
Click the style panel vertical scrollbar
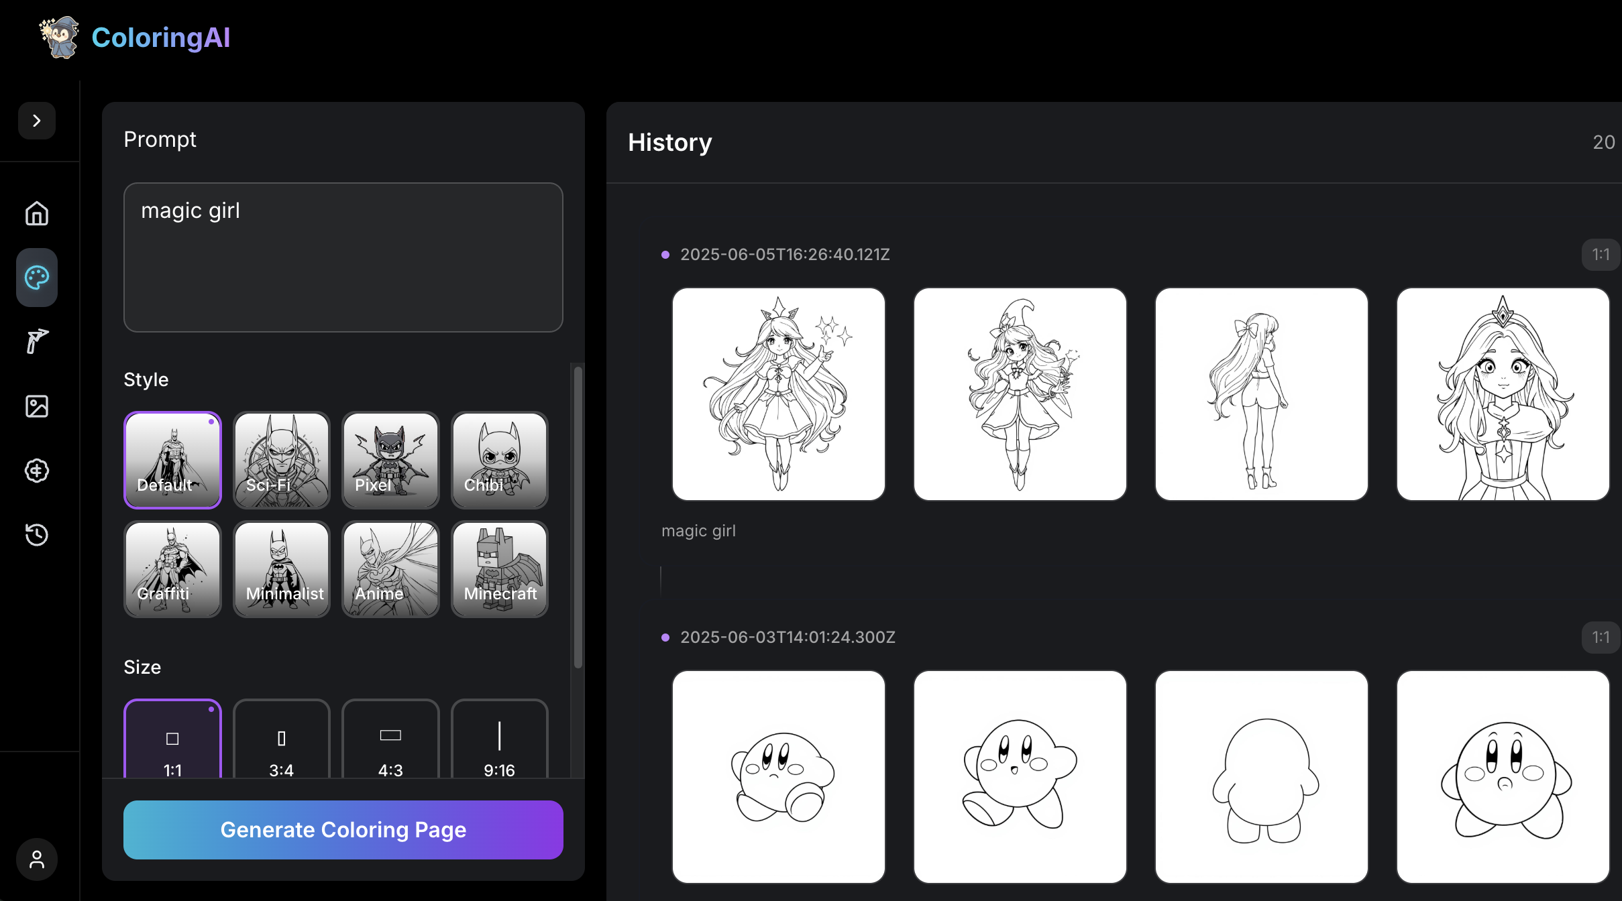pyautogui.click(x=578, y=516)
